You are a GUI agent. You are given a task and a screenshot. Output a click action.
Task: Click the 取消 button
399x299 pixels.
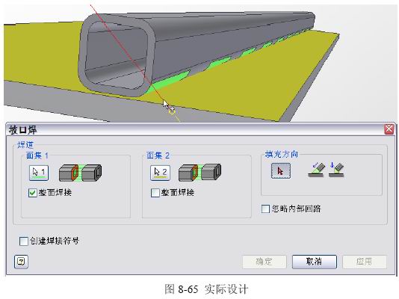coord(315,262)
